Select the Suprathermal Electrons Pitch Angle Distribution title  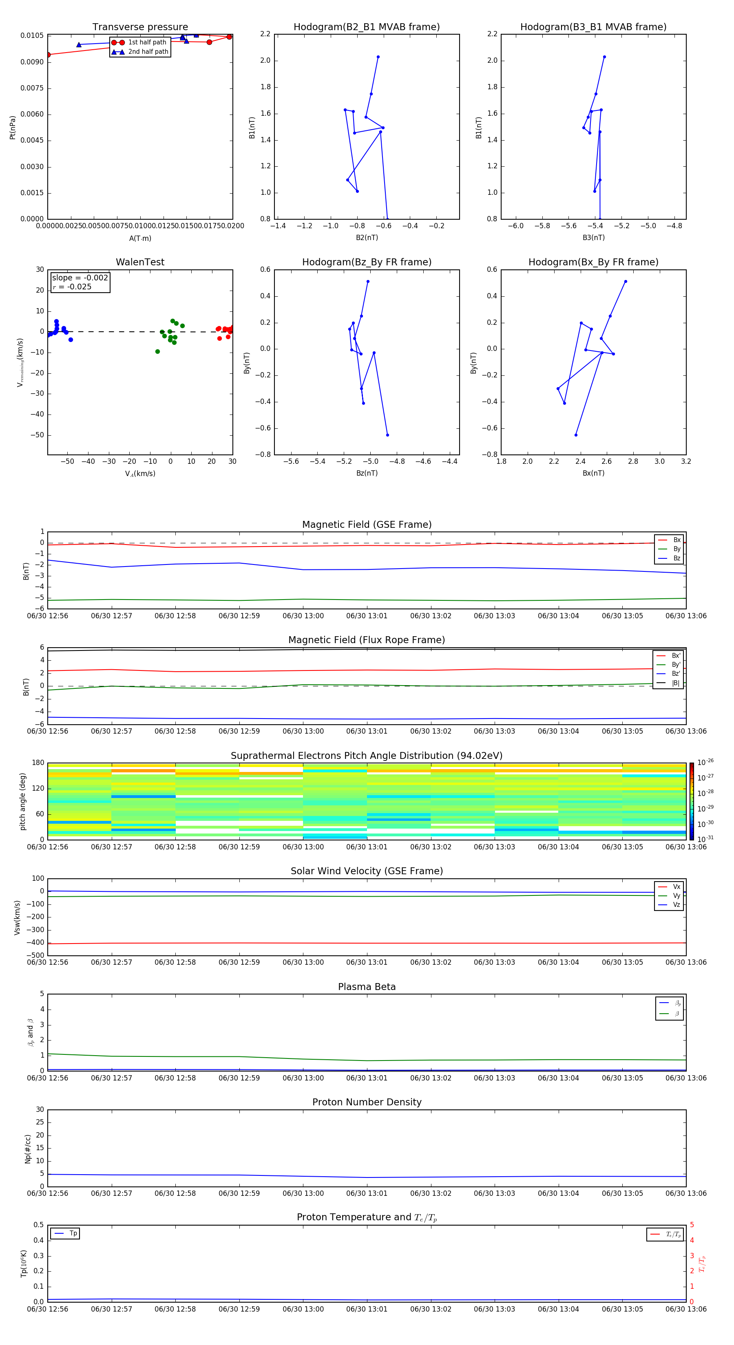[367, 756]
